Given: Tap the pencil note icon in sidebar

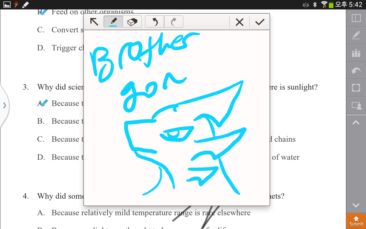Looking at the screenshot, I should tap(356, 35).
